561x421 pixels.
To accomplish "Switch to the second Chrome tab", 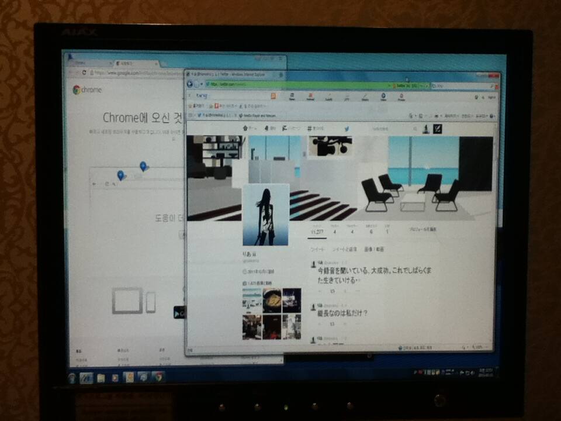I will tap(136, 63).
